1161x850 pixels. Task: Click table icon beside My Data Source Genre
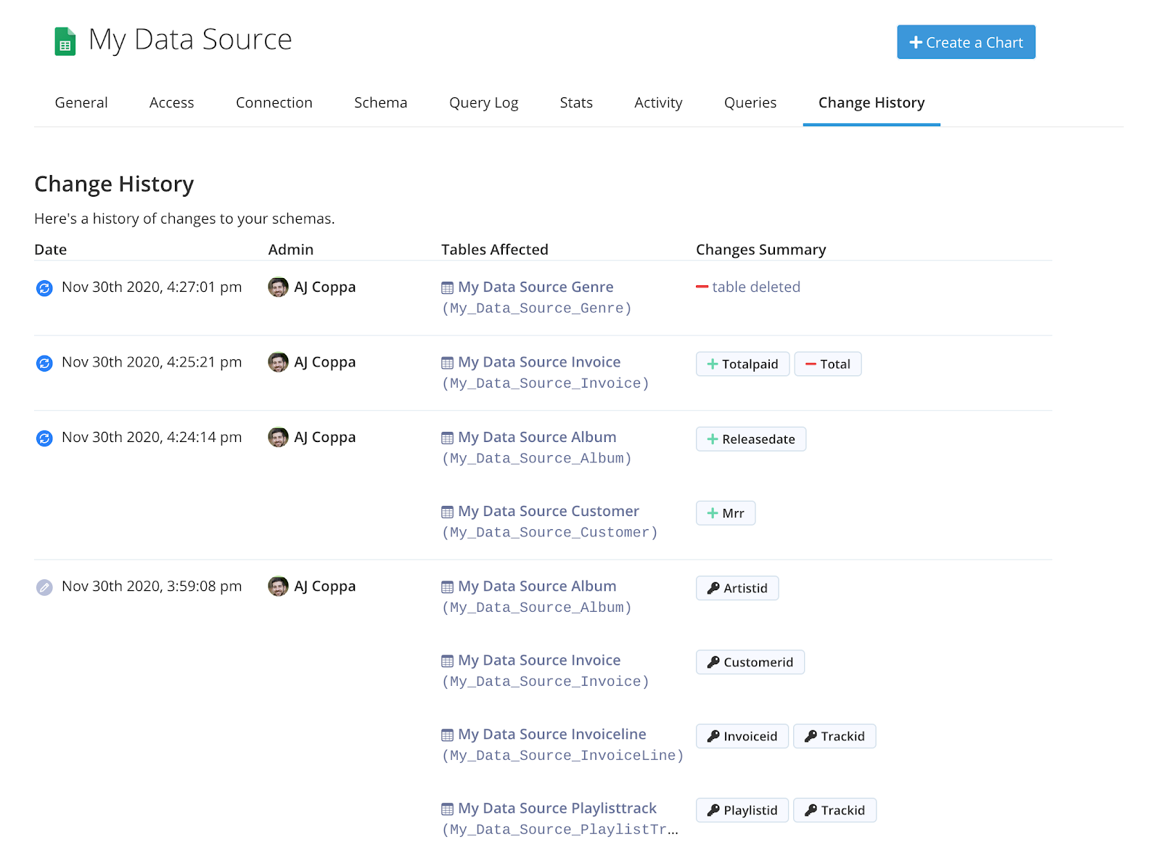tap(447, 288)
